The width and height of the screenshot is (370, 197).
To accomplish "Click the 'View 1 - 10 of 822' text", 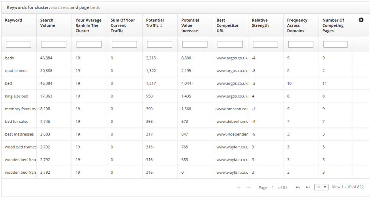I will pyautogui.click(x=347, y=187).
